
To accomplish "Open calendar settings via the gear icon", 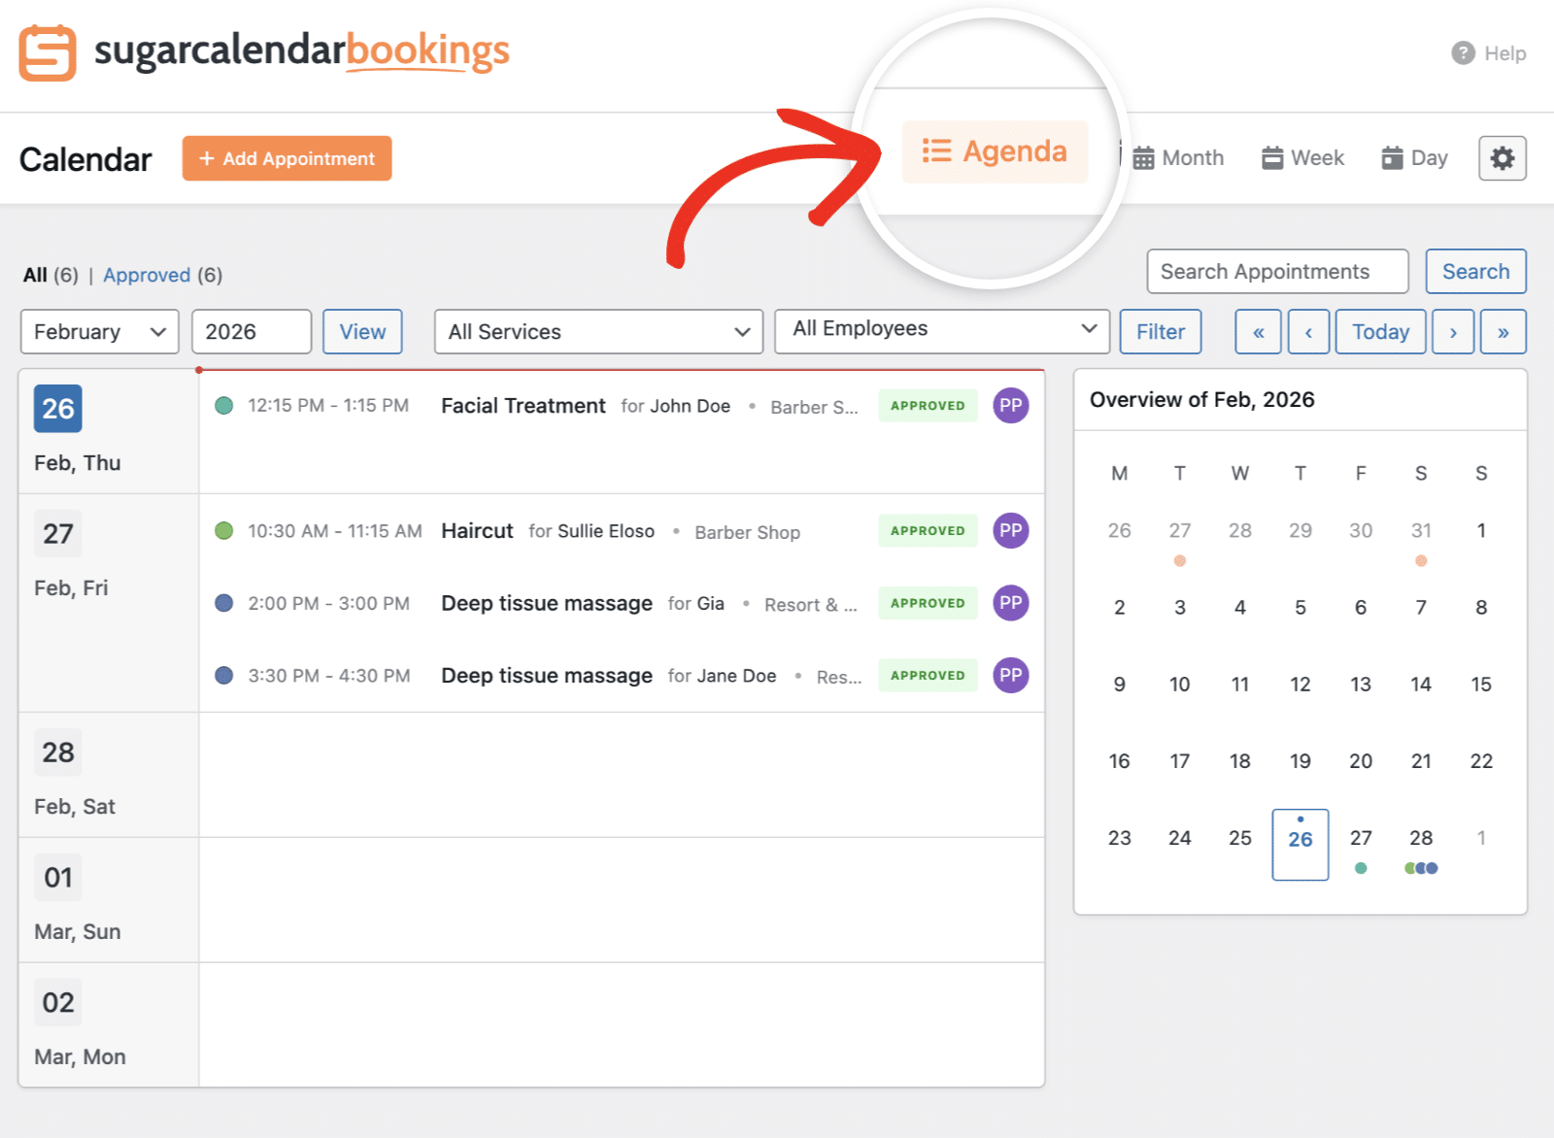I will tap(1502, 157).
